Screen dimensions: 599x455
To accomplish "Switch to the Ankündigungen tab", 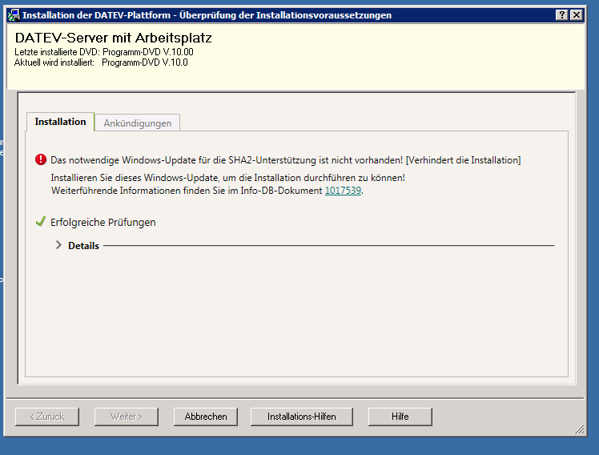I will 138,123.
